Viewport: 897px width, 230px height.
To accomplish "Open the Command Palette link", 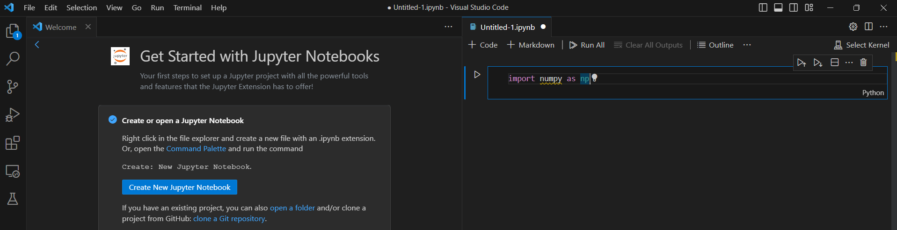I will pyautogui.click(x=196, y=148).
